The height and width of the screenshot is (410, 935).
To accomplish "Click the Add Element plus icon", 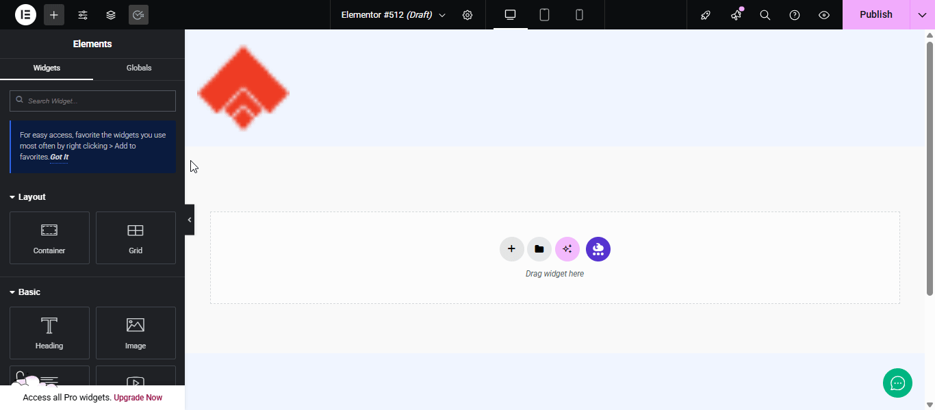I will [x=54, y=14].
